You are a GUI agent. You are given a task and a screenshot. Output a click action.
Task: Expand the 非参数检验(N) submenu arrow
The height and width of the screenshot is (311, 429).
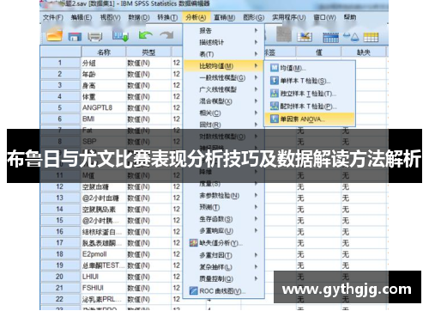(256, 195)
